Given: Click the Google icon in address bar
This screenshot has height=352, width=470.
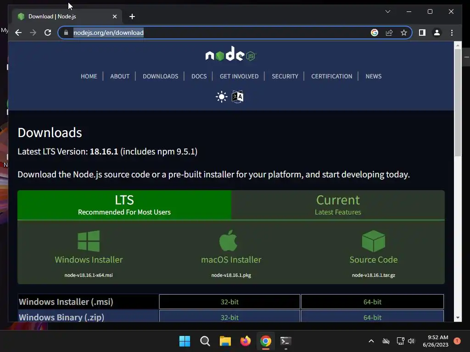Looking at the screenshot, I should 375,33.
